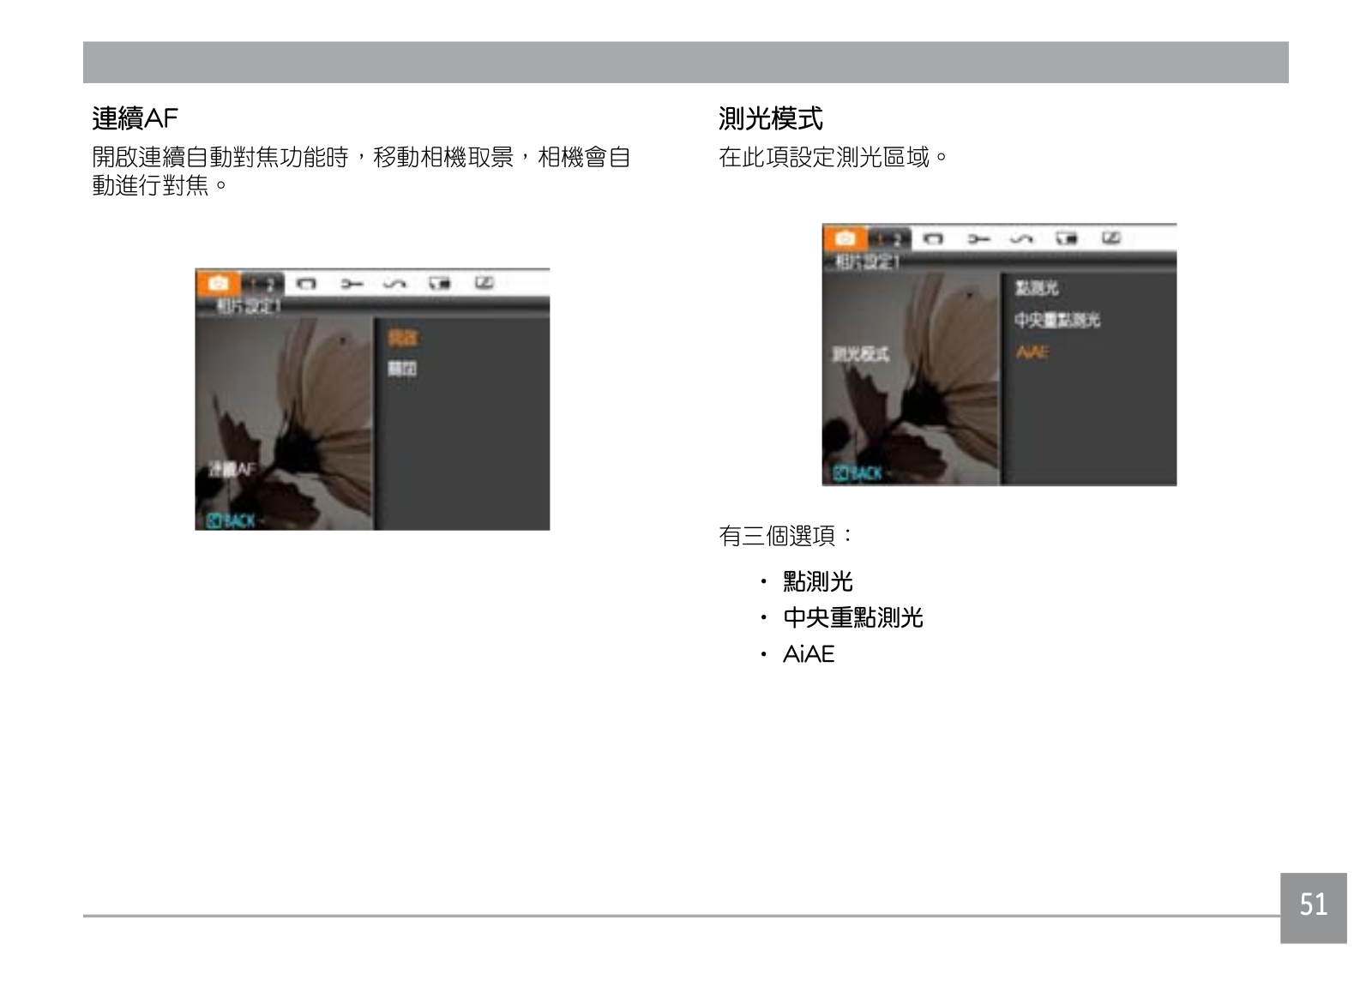Screen dimensions: 1372x998
Task: Open the memory card icon in metering mode screen
Action: [1067, 239]
